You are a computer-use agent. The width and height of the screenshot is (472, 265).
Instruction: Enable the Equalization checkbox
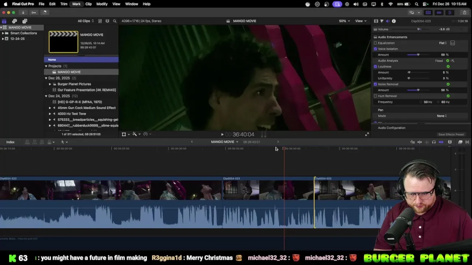pos(375,43)
